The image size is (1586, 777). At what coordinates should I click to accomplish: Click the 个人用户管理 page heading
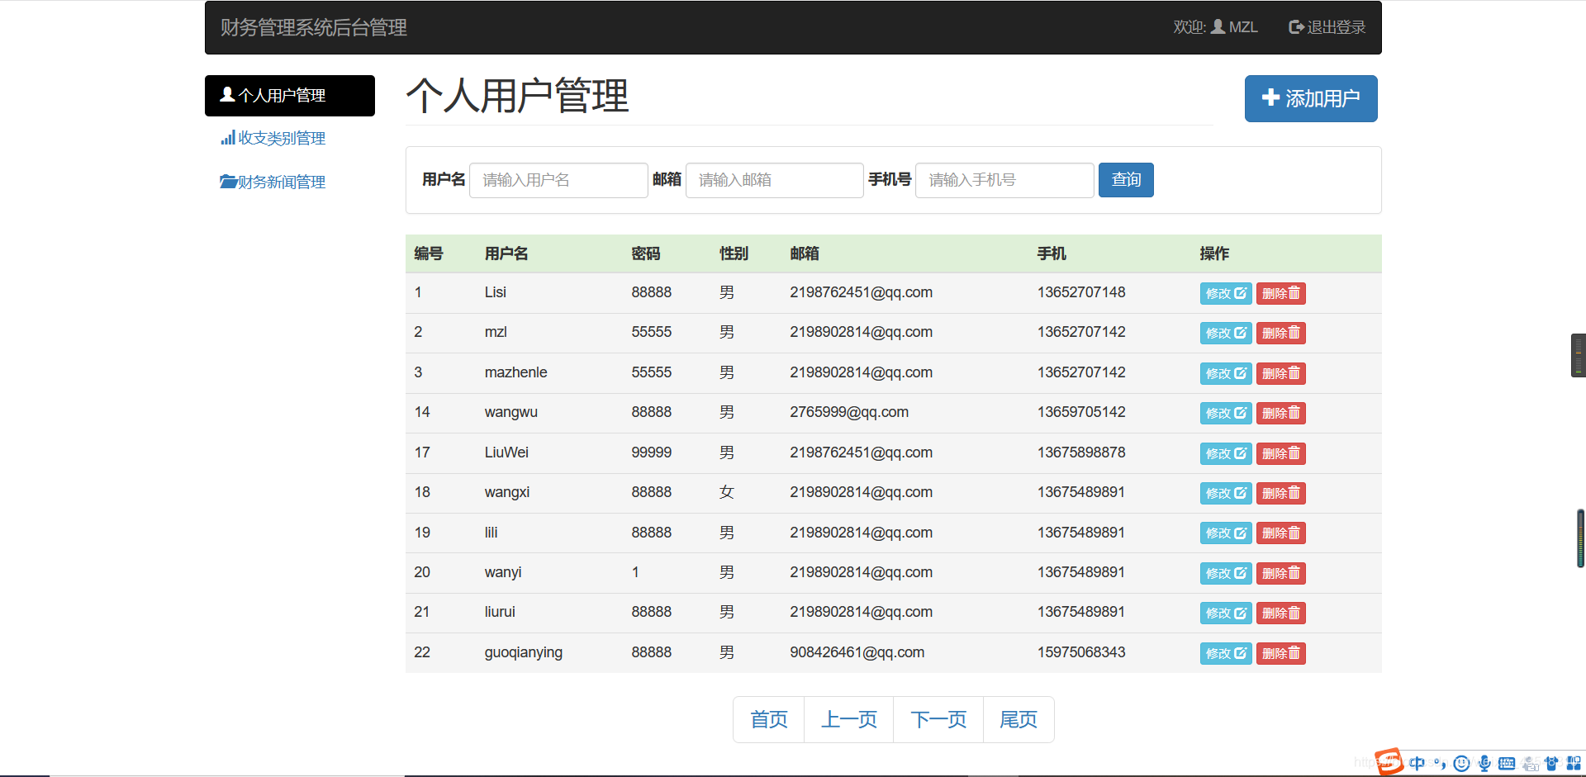point(518,96)
